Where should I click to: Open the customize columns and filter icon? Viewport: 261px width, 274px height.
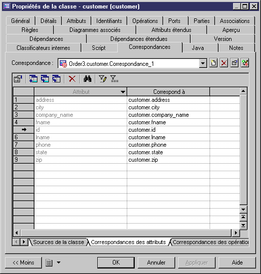click(102, 79)
